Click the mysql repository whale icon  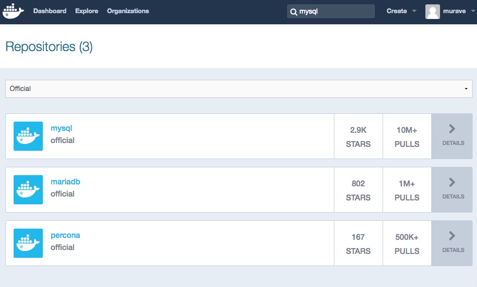pyautogui.click(x=28, y=136)
